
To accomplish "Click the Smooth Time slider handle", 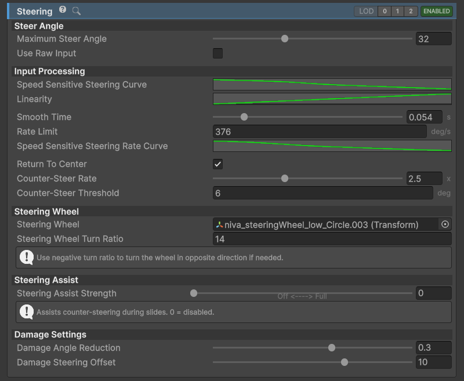I will tap(244, 117).
